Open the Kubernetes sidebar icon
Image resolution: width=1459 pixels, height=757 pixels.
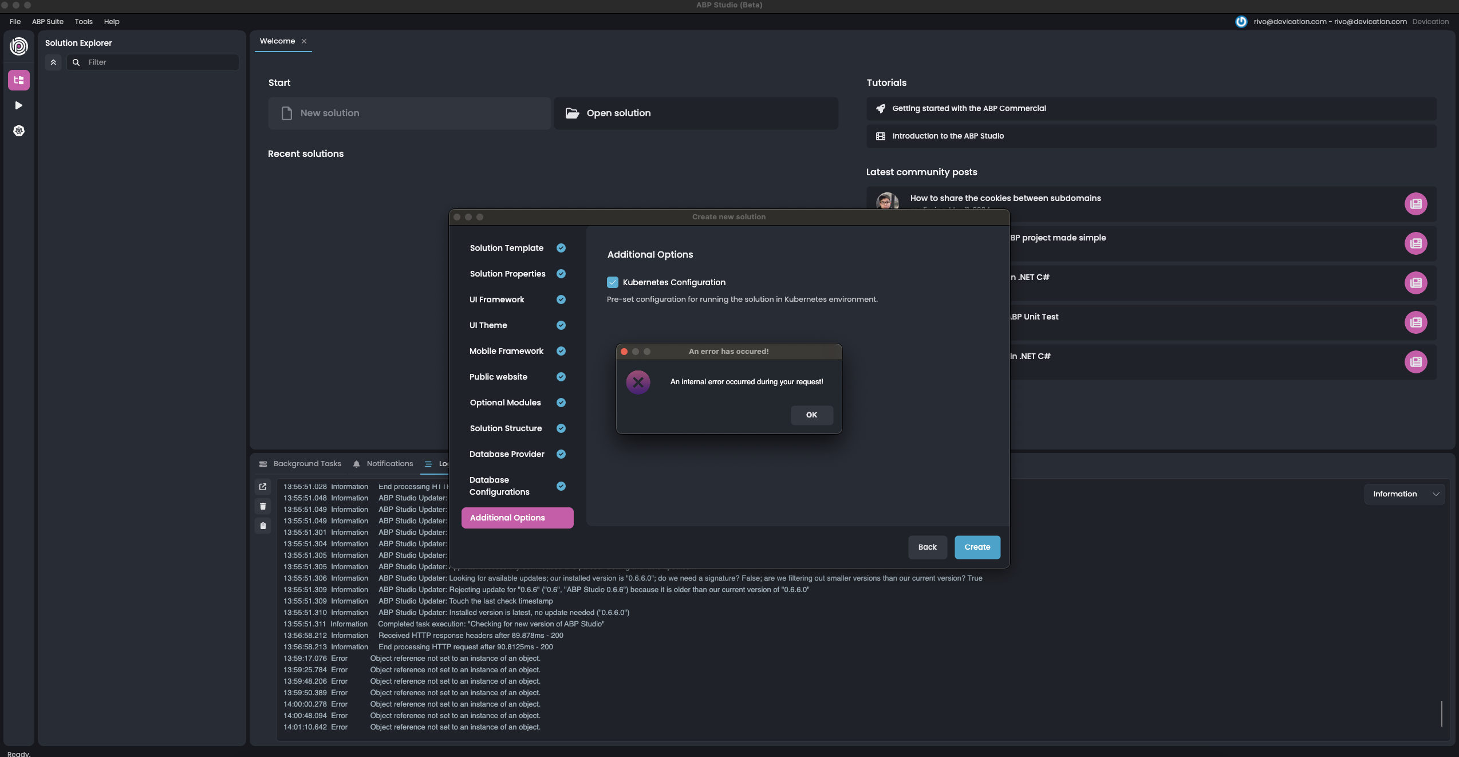click(19, 131)
